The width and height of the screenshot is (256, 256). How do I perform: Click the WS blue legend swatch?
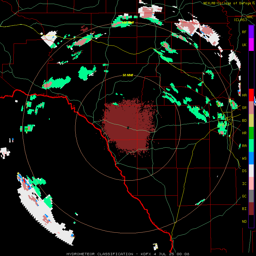(251, 158)
